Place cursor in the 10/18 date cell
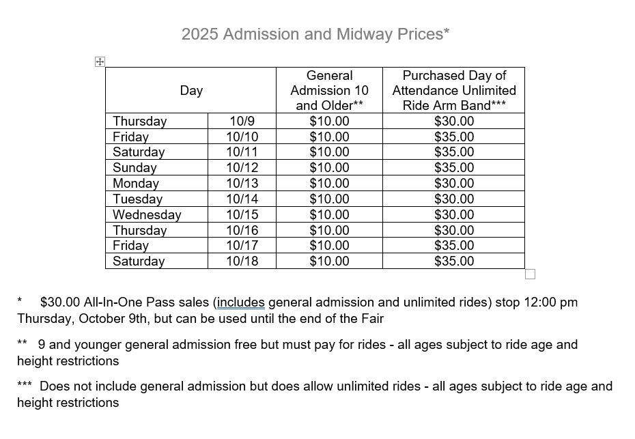The height and width of the screenshot is (439, 635). (242, 261)
